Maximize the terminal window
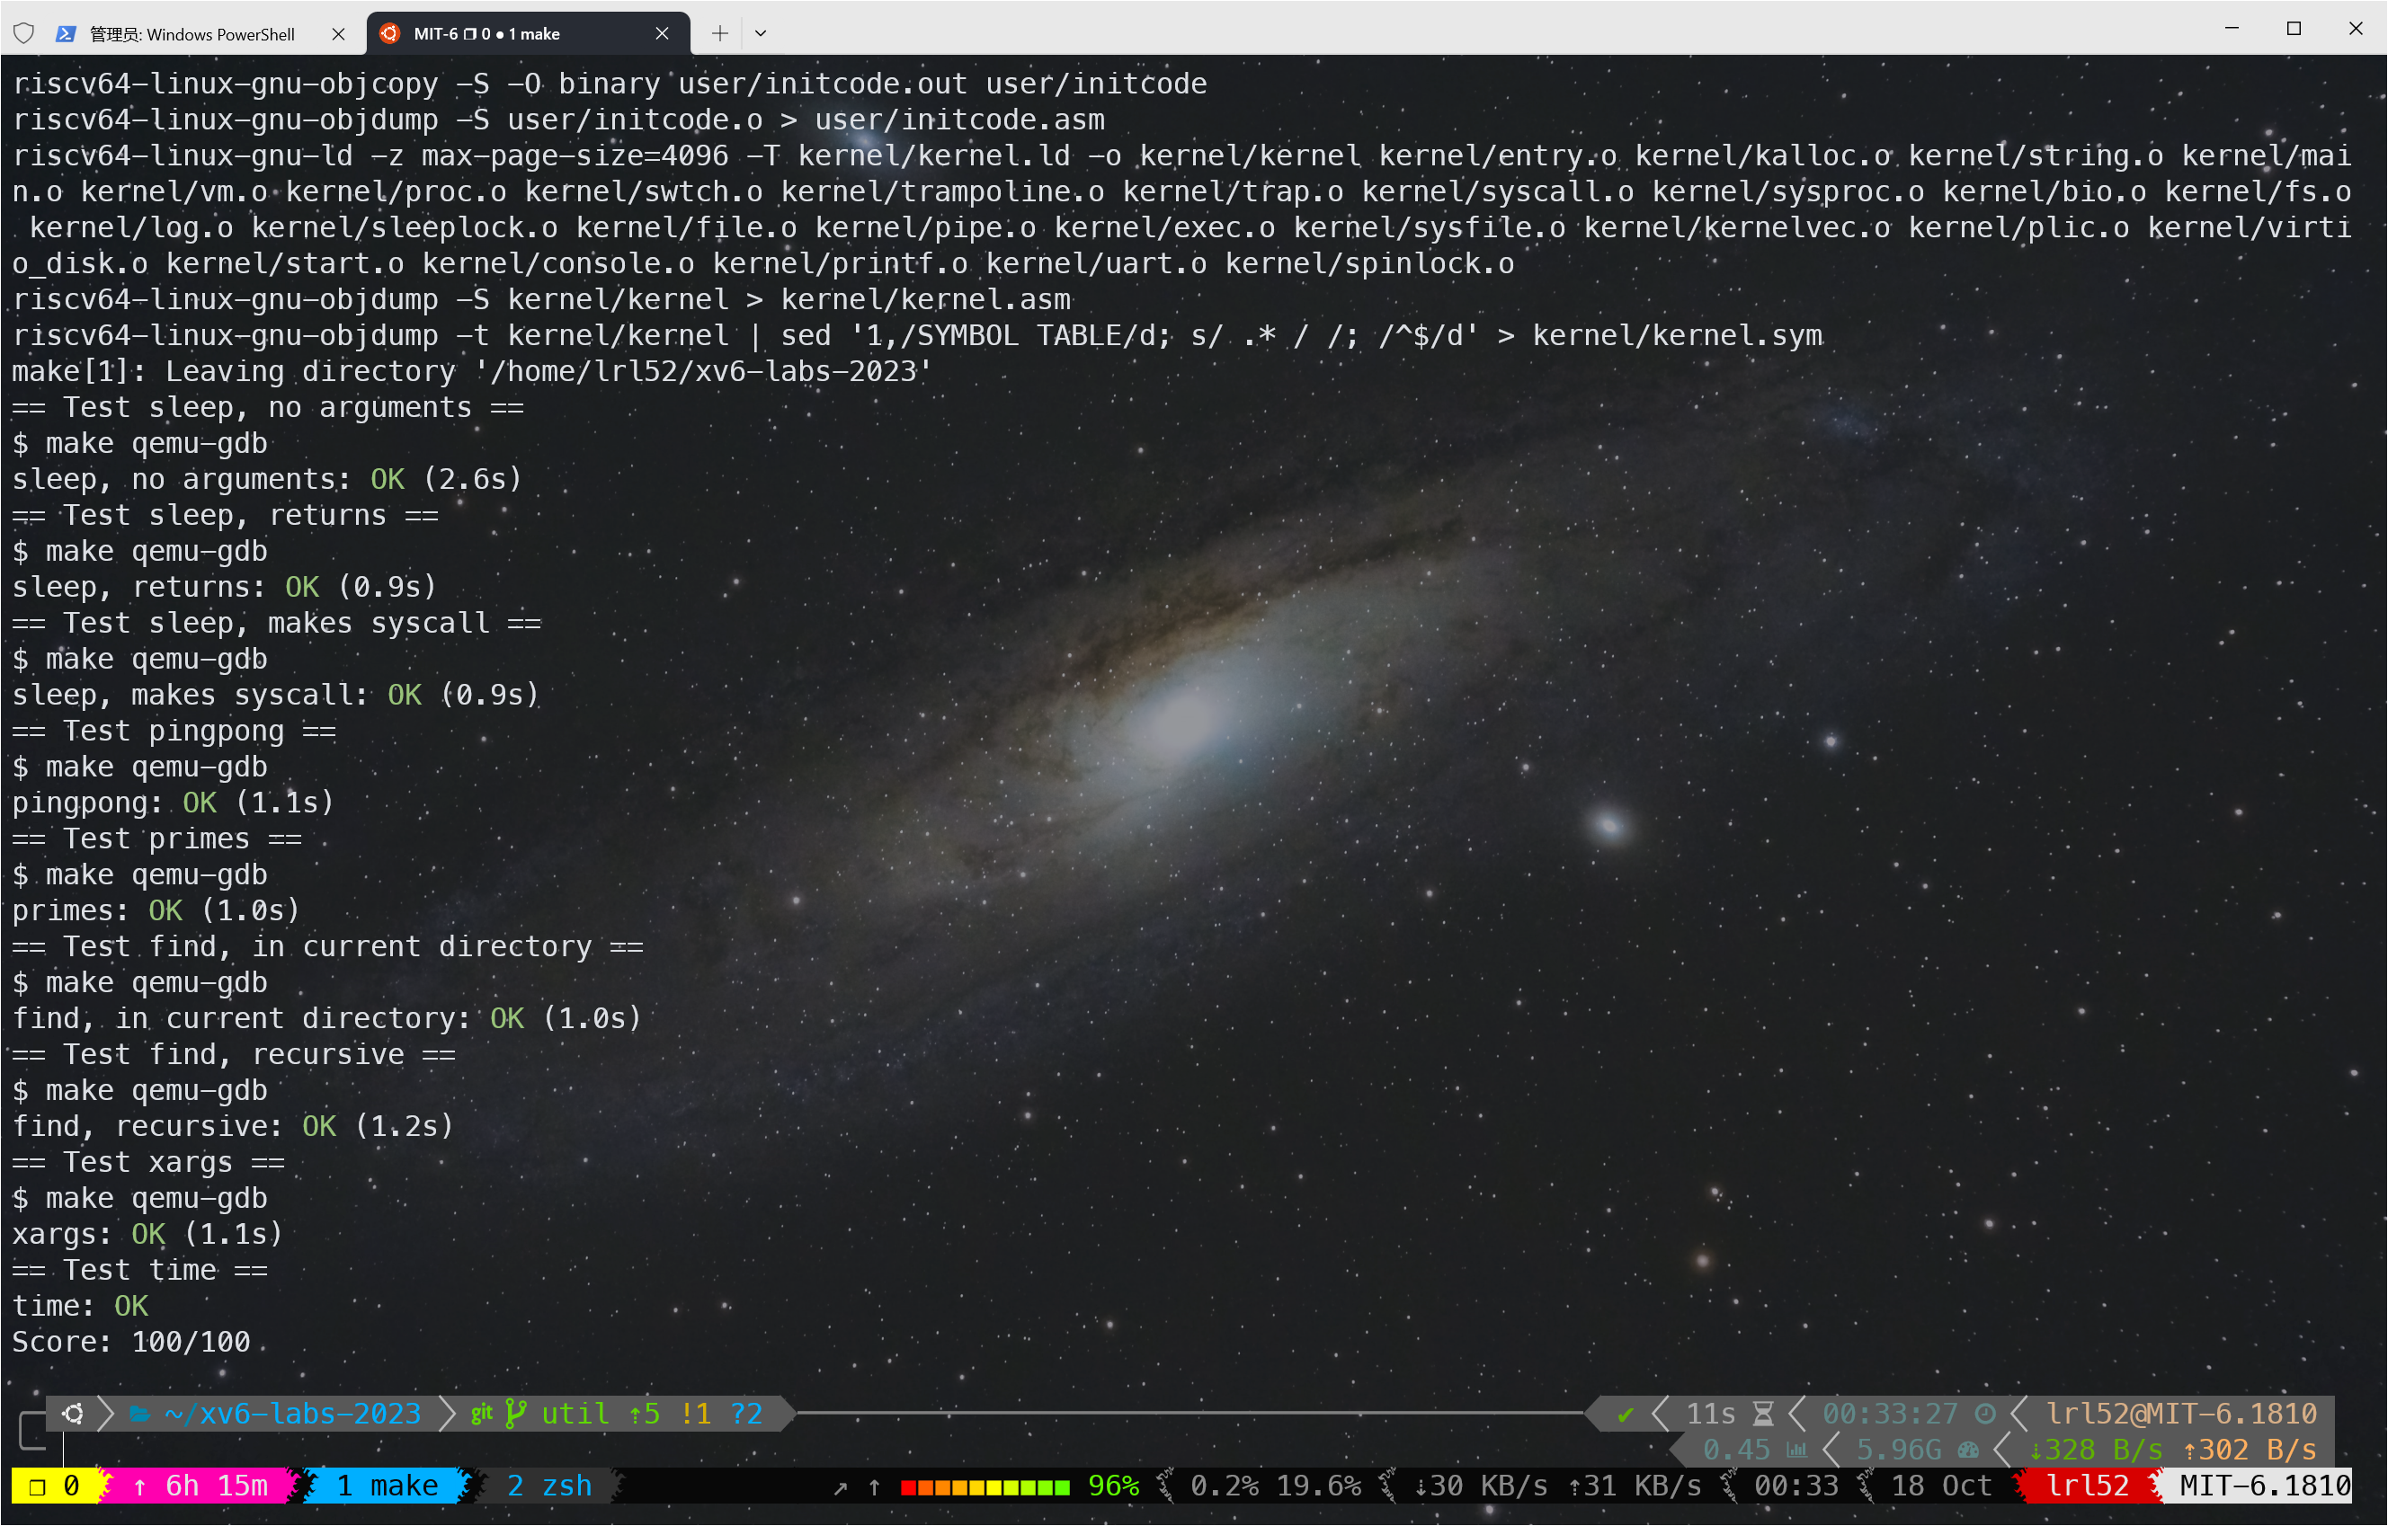Image resolution: width=2388 pixels, height=1526 pixels. tap(2294, 28)
